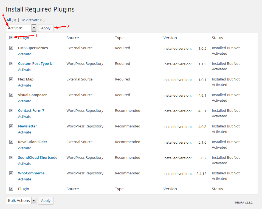Click the WordPress Repository cell for WooCommerce

(x=85, y=173)
